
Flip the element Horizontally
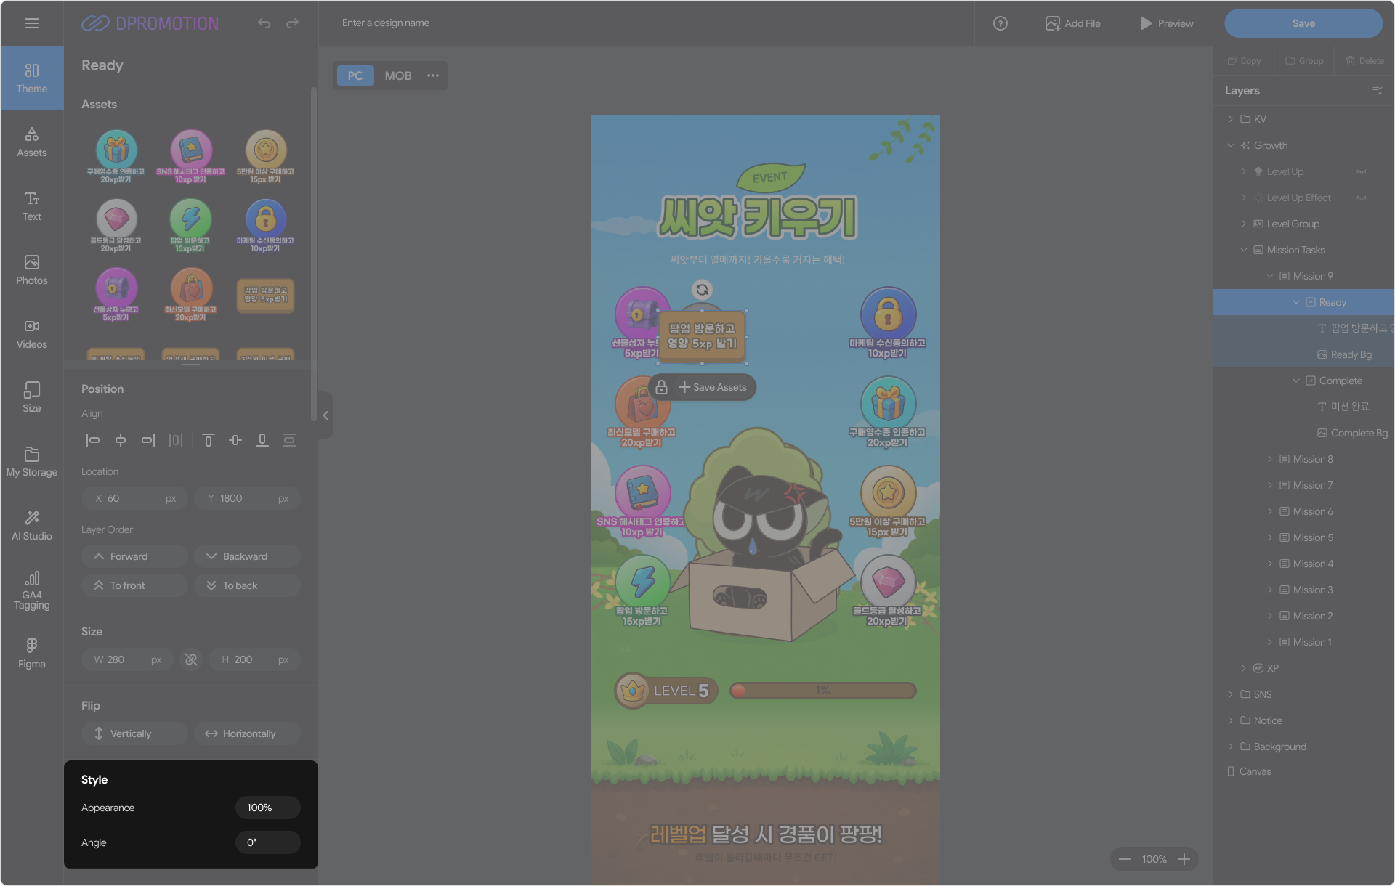click(247, 733)
